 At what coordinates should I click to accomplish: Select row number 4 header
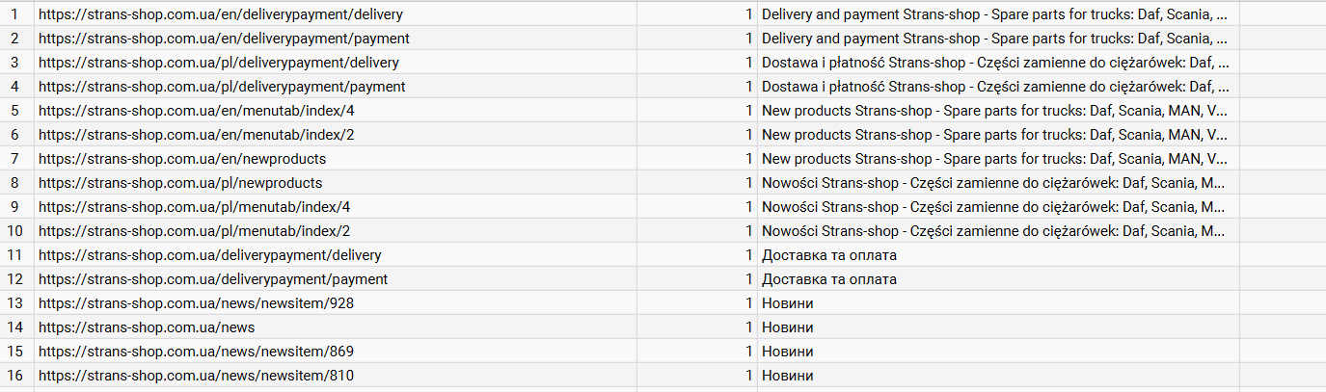click(x=14, y=87)
